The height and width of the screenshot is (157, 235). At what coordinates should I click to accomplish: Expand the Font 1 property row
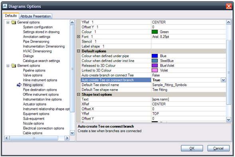point(79,37)
